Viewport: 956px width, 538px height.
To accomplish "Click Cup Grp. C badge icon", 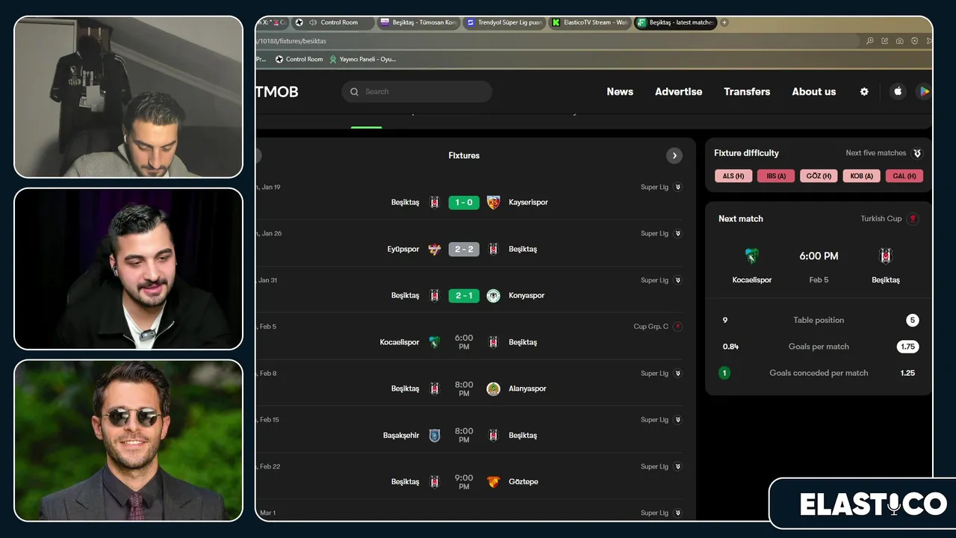I will click(678, 327).
